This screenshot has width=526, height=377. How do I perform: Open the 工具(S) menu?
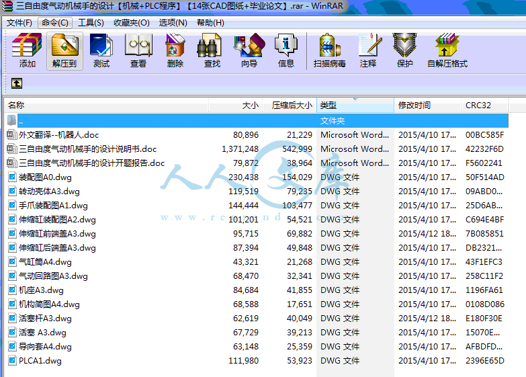click(91, 23)
